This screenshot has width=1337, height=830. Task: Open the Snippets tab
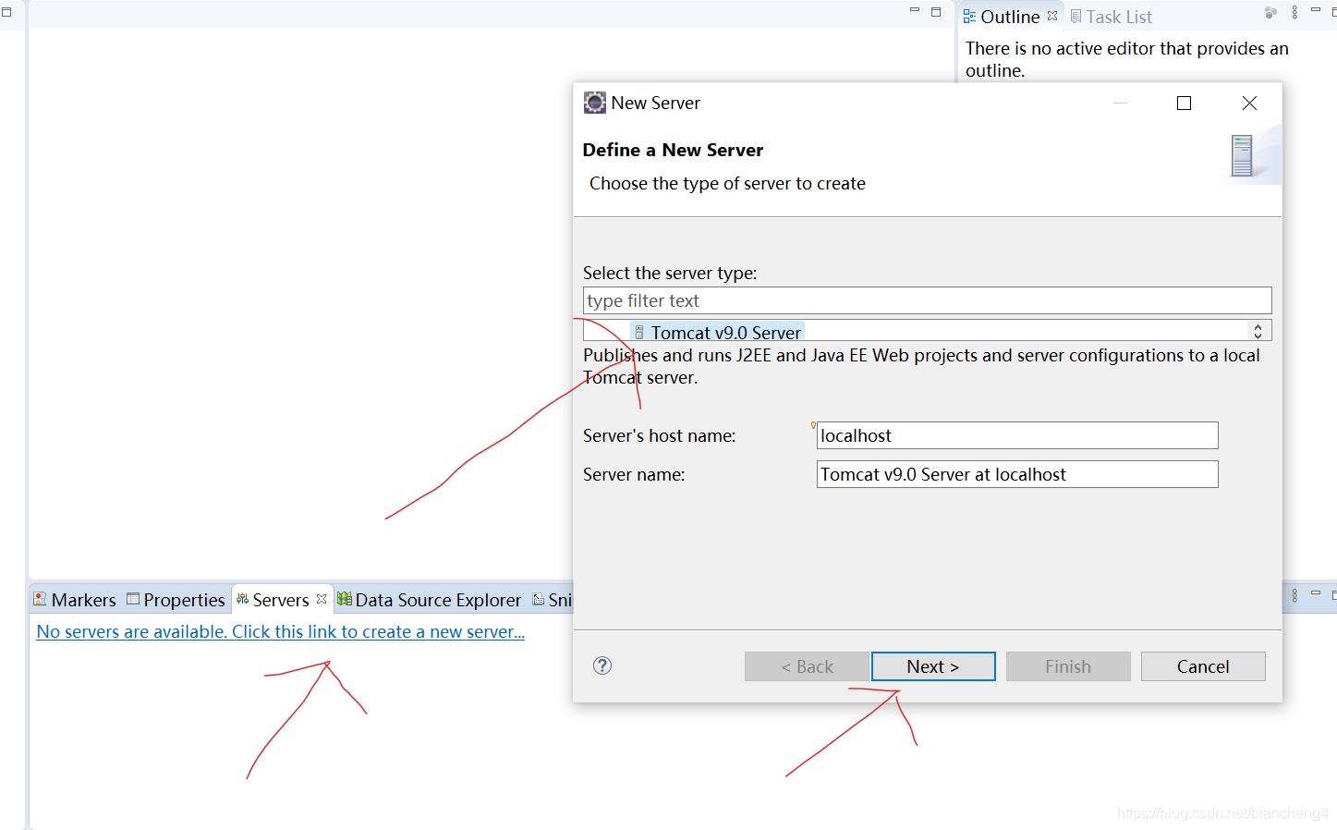click(553, 600)
